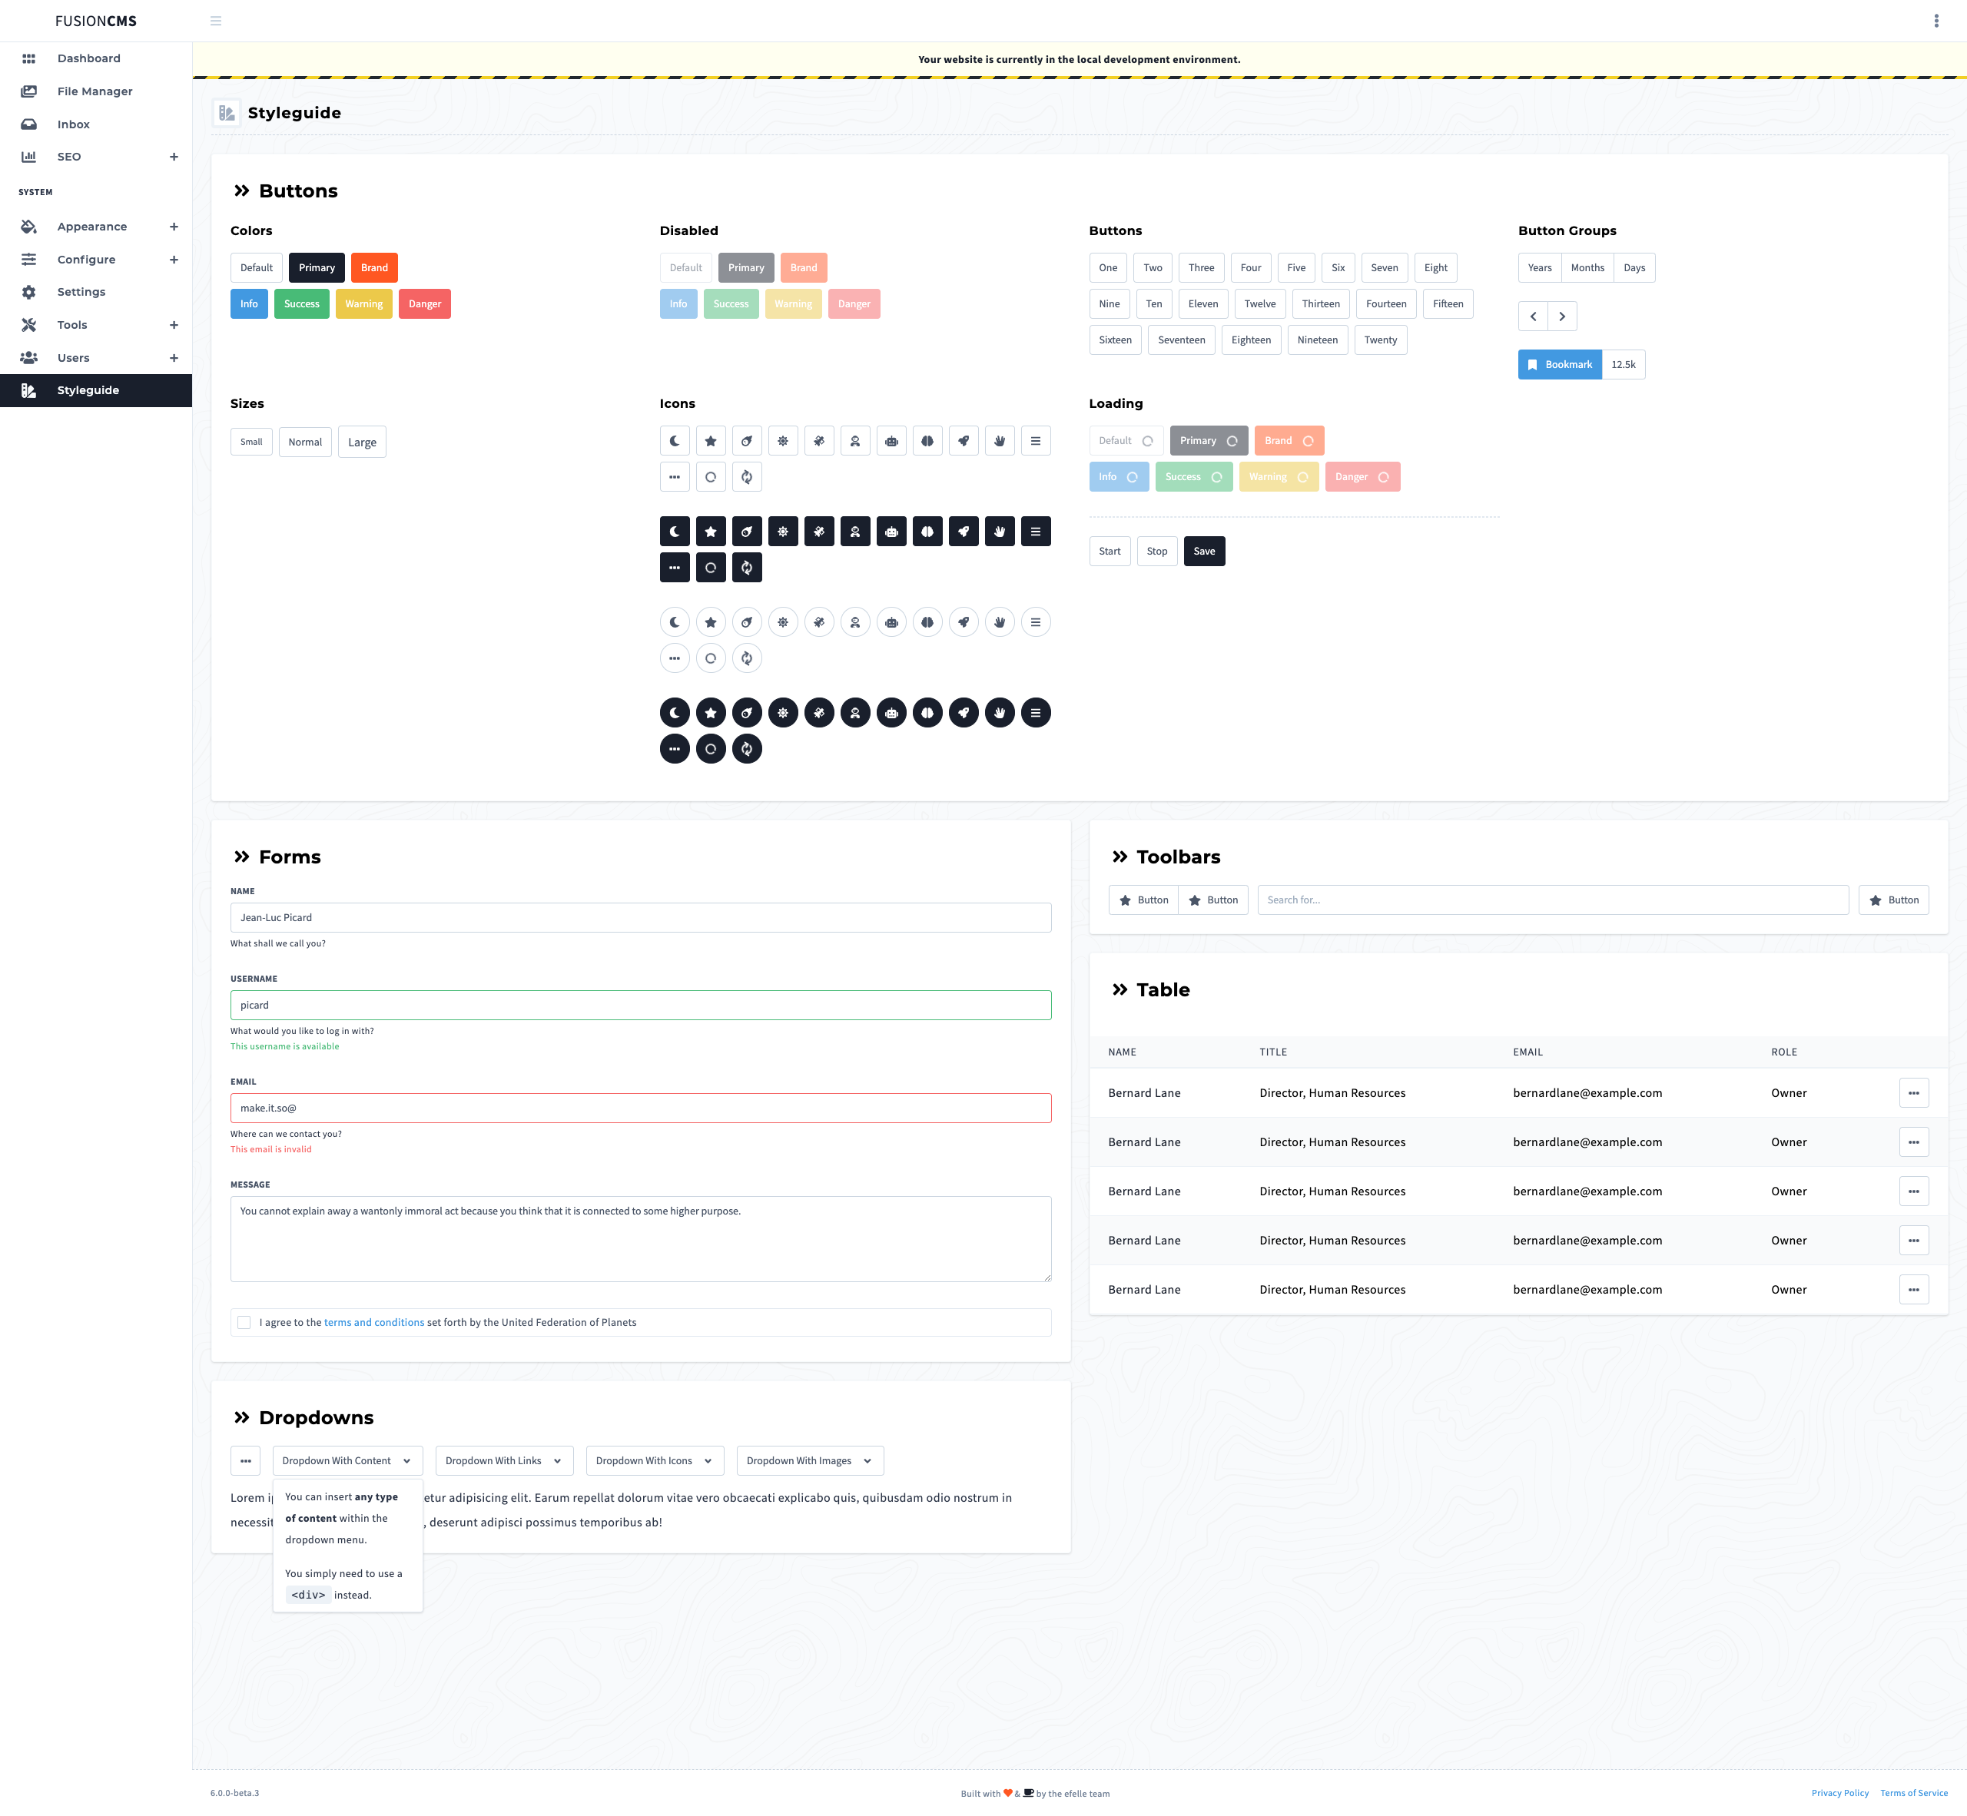The image size is (1967, 1816).
Task: Select the Styleguide sidebar item
Action: (96, 391)
